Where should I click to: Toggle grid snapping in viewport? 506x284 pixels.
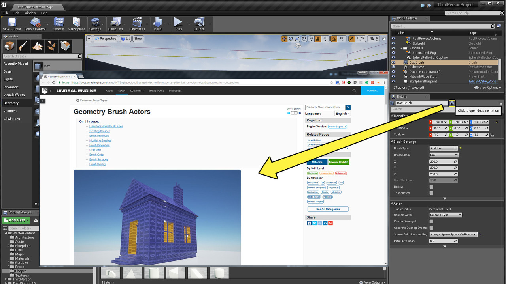tap(317, 39)
